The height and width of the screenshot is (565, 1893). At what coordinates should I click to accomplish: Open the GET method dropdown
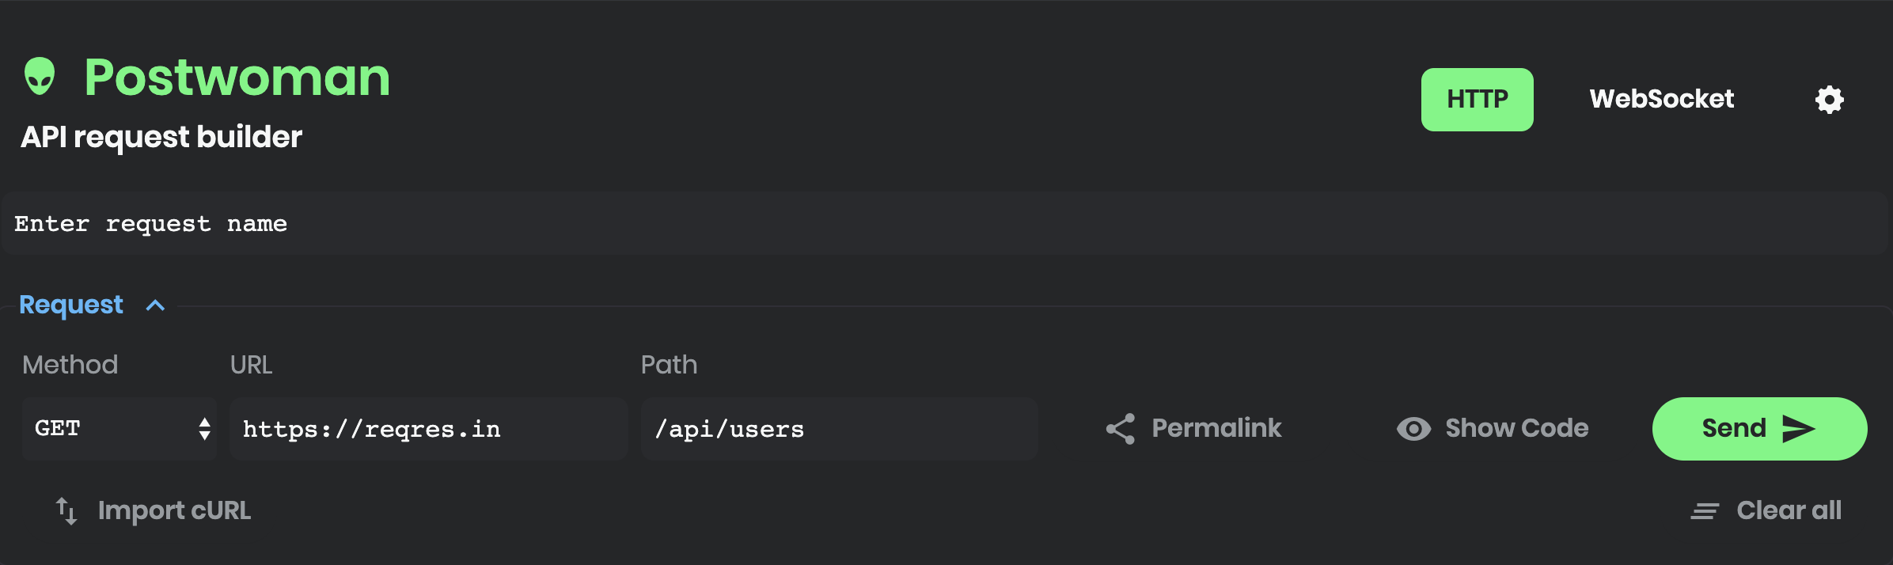coord(119,428)
